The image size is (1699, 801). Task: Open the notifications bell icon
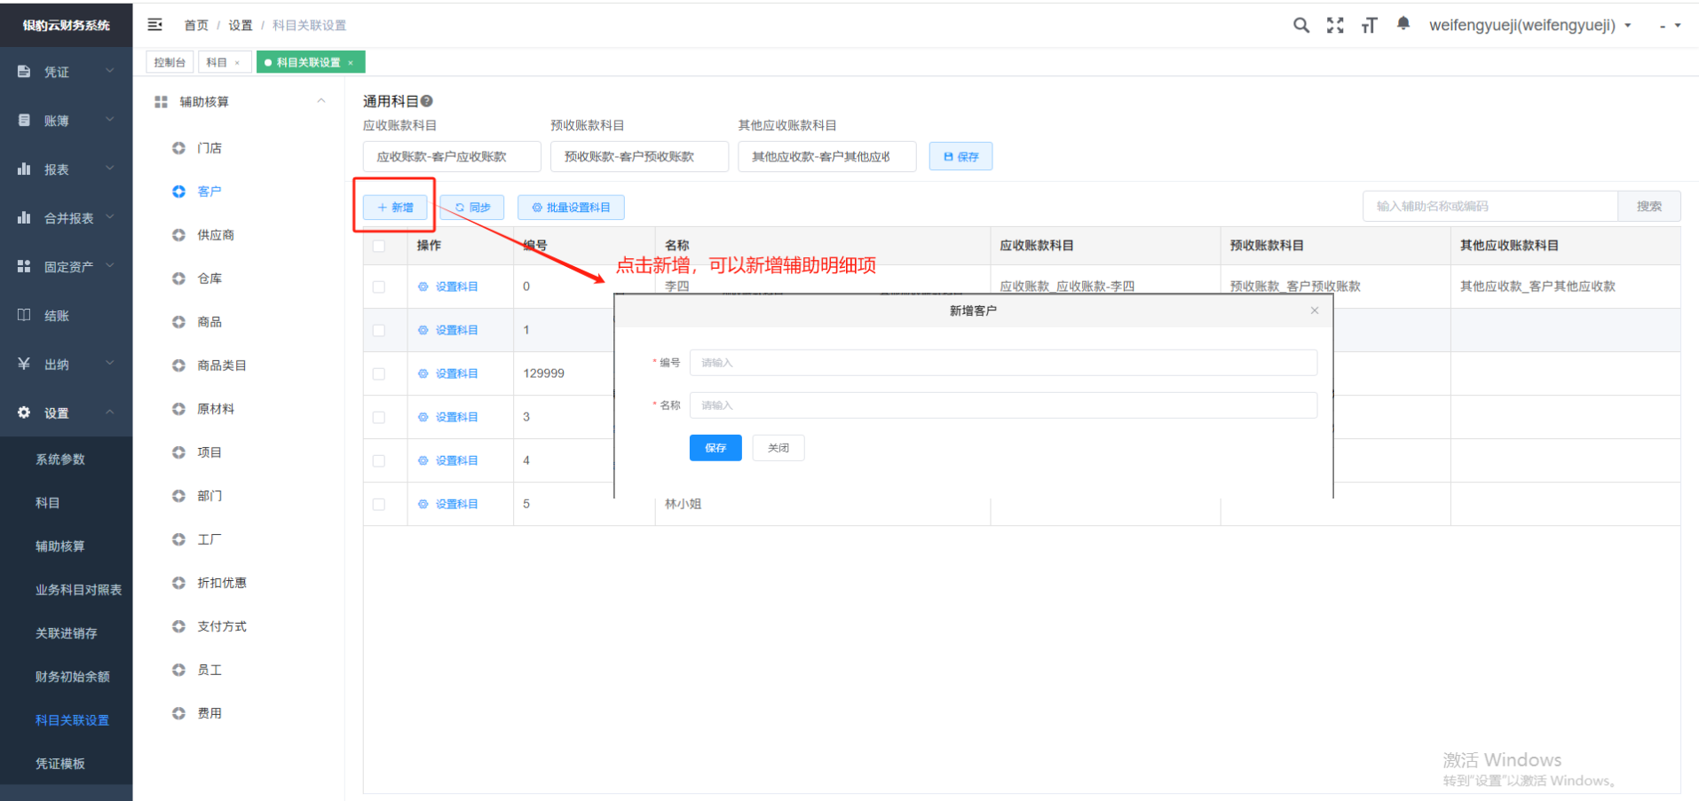pyautogui.click(x=1403, y=24)
